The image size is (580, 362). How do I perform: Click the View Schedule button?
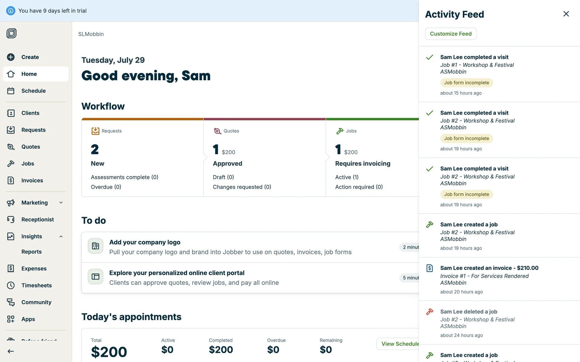tap(399, 344)
